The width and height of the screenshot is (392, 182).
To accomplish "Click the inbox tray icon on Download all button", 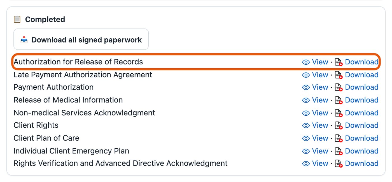I will point(24,40).
